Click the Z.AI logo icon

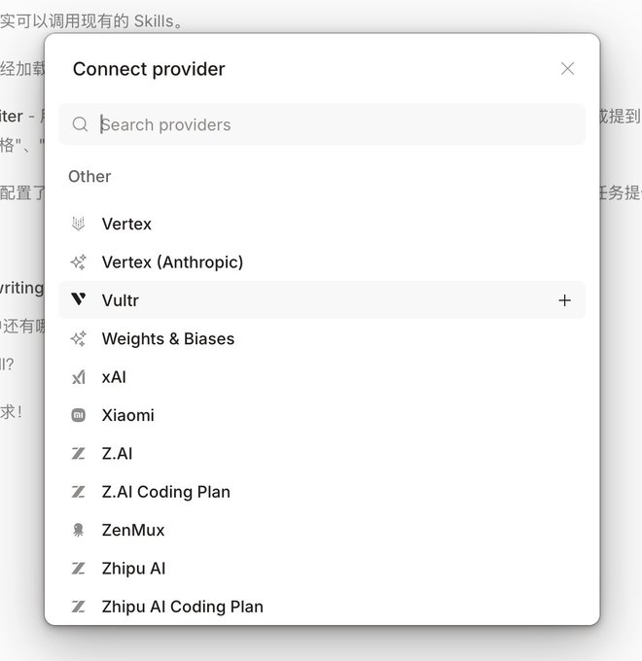pyautogui.click(x=79, y=454)
